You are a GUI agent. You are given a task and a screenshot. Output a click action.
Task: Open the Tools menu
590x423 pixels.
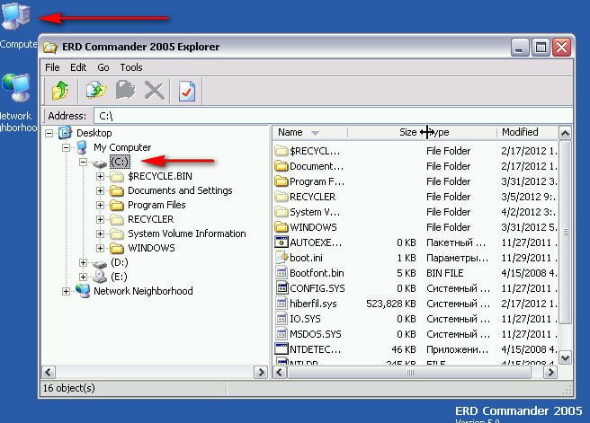pyautogui.click(x=131, y=67)
